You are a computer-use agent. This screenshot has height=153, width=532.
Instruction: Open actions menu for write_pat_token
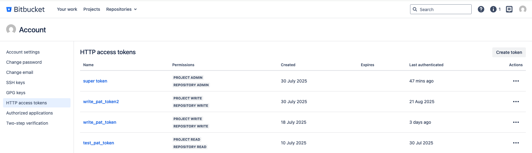[x=516, y=122]
